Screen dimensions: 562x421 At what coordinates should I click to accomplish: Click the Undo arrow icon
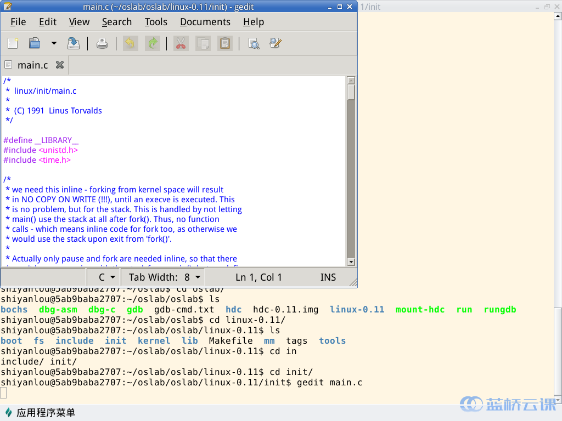click(130, 43)
